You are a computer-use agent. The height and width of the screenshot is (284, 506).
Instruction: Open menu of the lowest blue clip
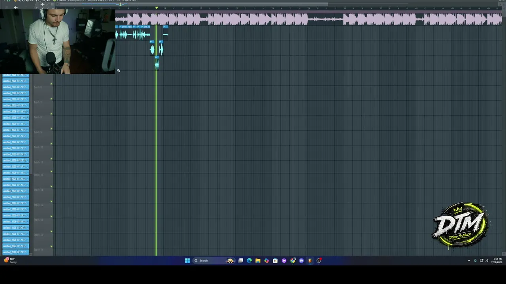pyautogui.click(x=156, y=58)
